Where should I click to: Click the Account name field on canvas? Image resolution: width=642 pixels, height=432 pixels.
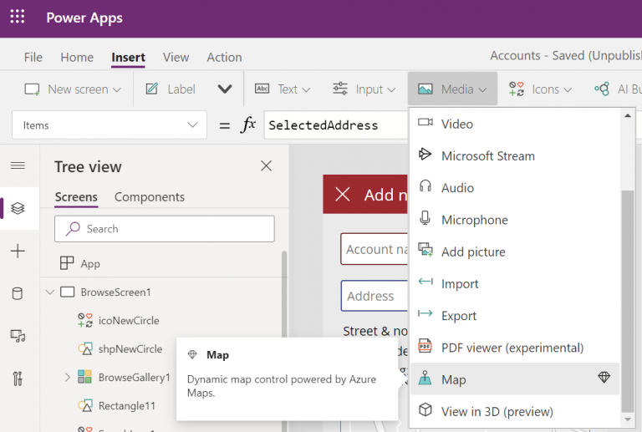[374, 249]
